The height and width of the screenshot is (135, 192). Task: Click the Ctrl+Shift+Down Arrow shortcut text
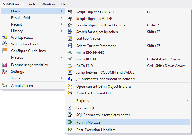point(166,66)
